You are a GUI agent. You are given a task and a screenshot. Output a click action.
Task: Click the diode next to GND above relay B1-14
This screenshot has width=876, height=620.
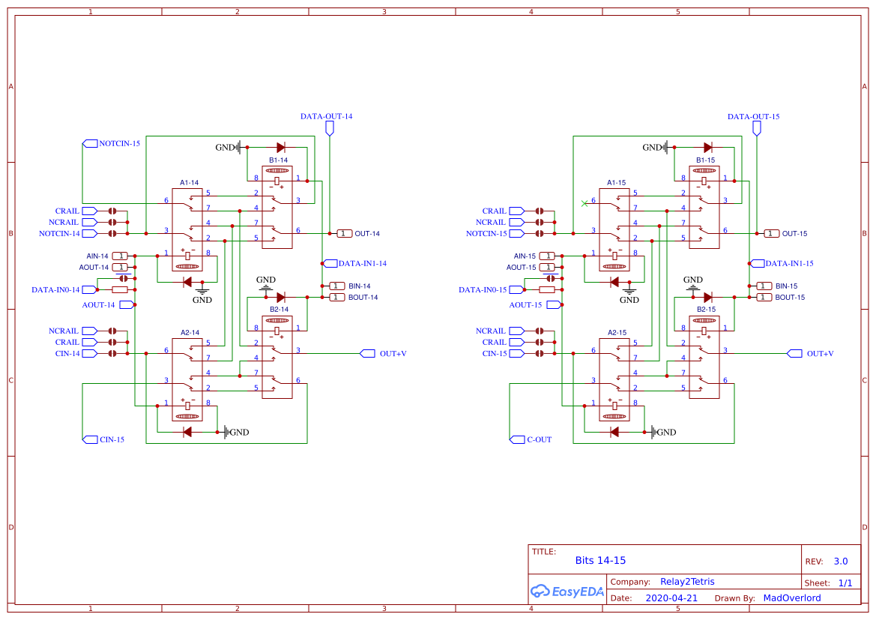(280, 147)
